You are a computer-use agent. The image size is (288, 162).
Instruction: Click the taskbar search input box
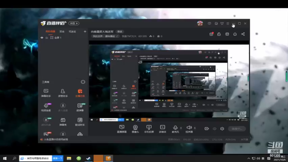pyautogui.click(x=36, y=158)
